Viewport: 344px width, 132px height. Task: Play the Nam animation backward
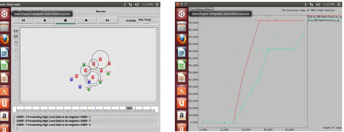(44, 20)
